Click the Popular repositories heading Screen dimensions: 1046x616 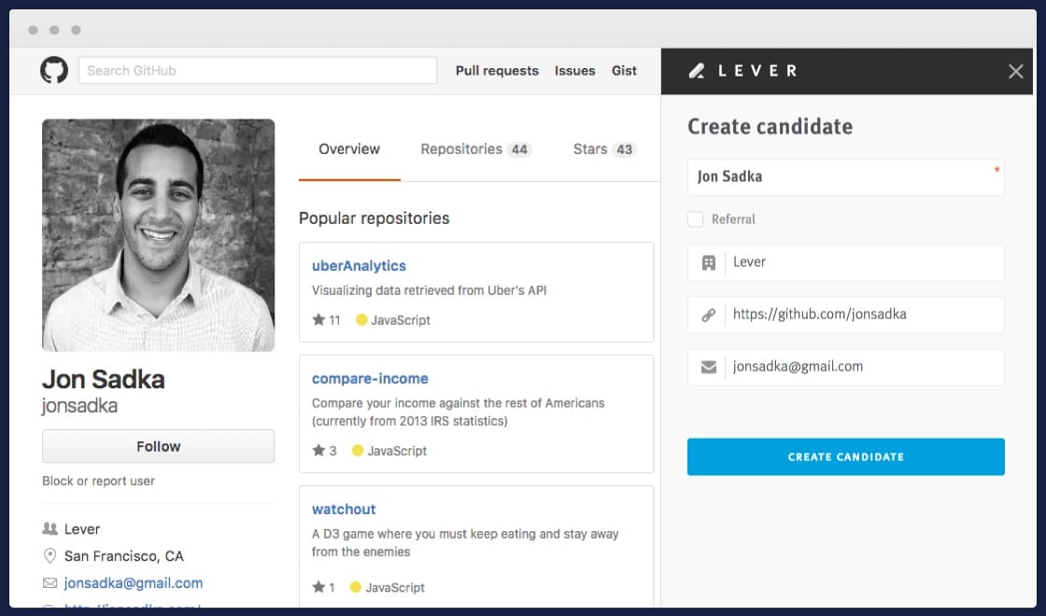(375, 218)
